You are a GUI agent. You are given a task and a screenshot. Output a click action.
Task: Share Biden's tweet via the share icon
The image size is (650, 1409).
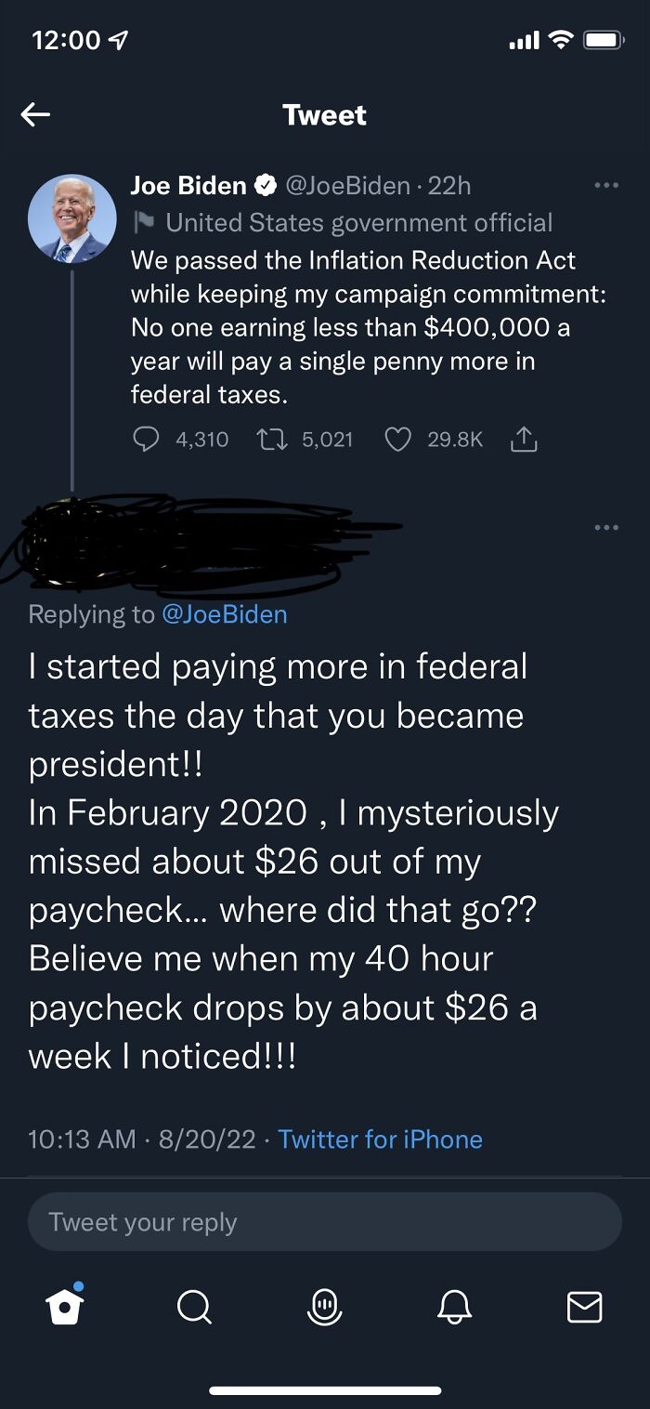click(523, 439)
